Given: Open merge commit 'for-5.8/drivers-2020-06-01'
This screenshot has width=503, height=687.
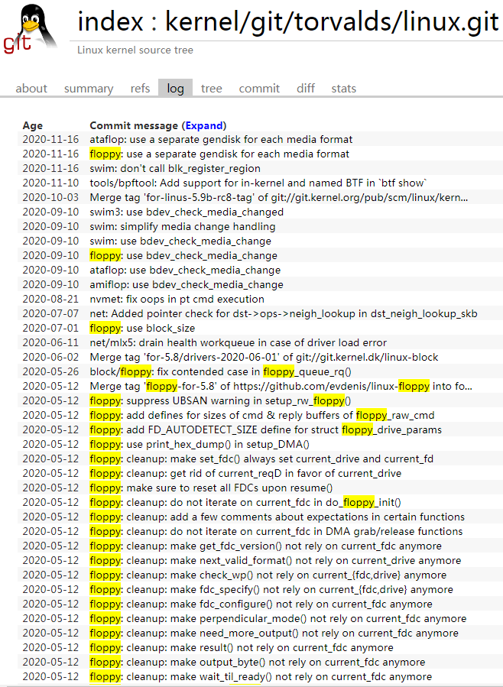Looking at the screenshot, I should tap(264, 357).
